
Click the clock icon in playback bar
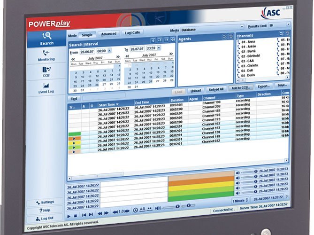click(x=135, y=210)
